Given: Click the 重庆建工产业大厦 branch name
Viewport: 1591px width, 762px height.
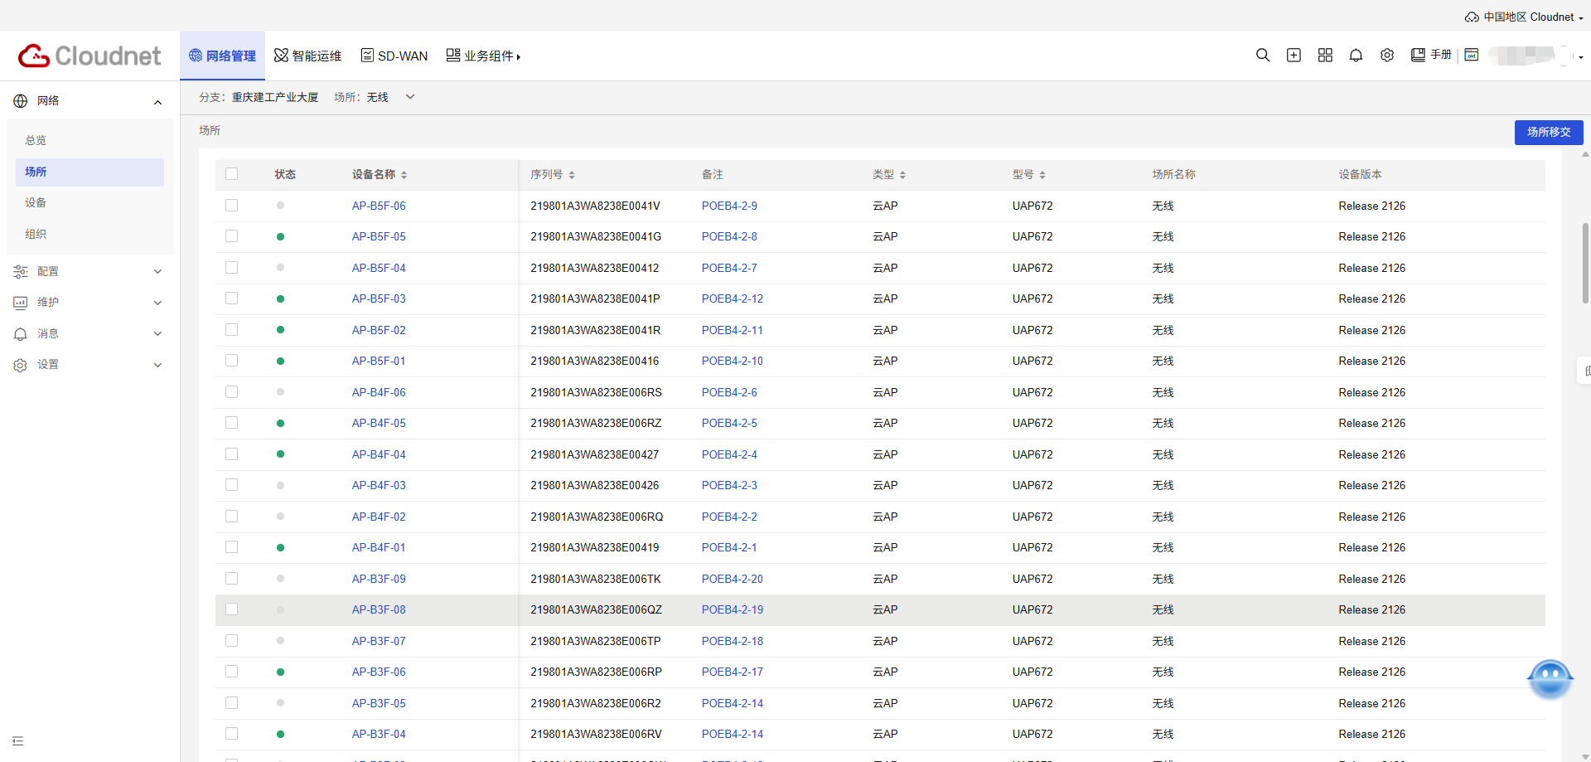Looking at the screenshot, I should [x=275, y=97].
